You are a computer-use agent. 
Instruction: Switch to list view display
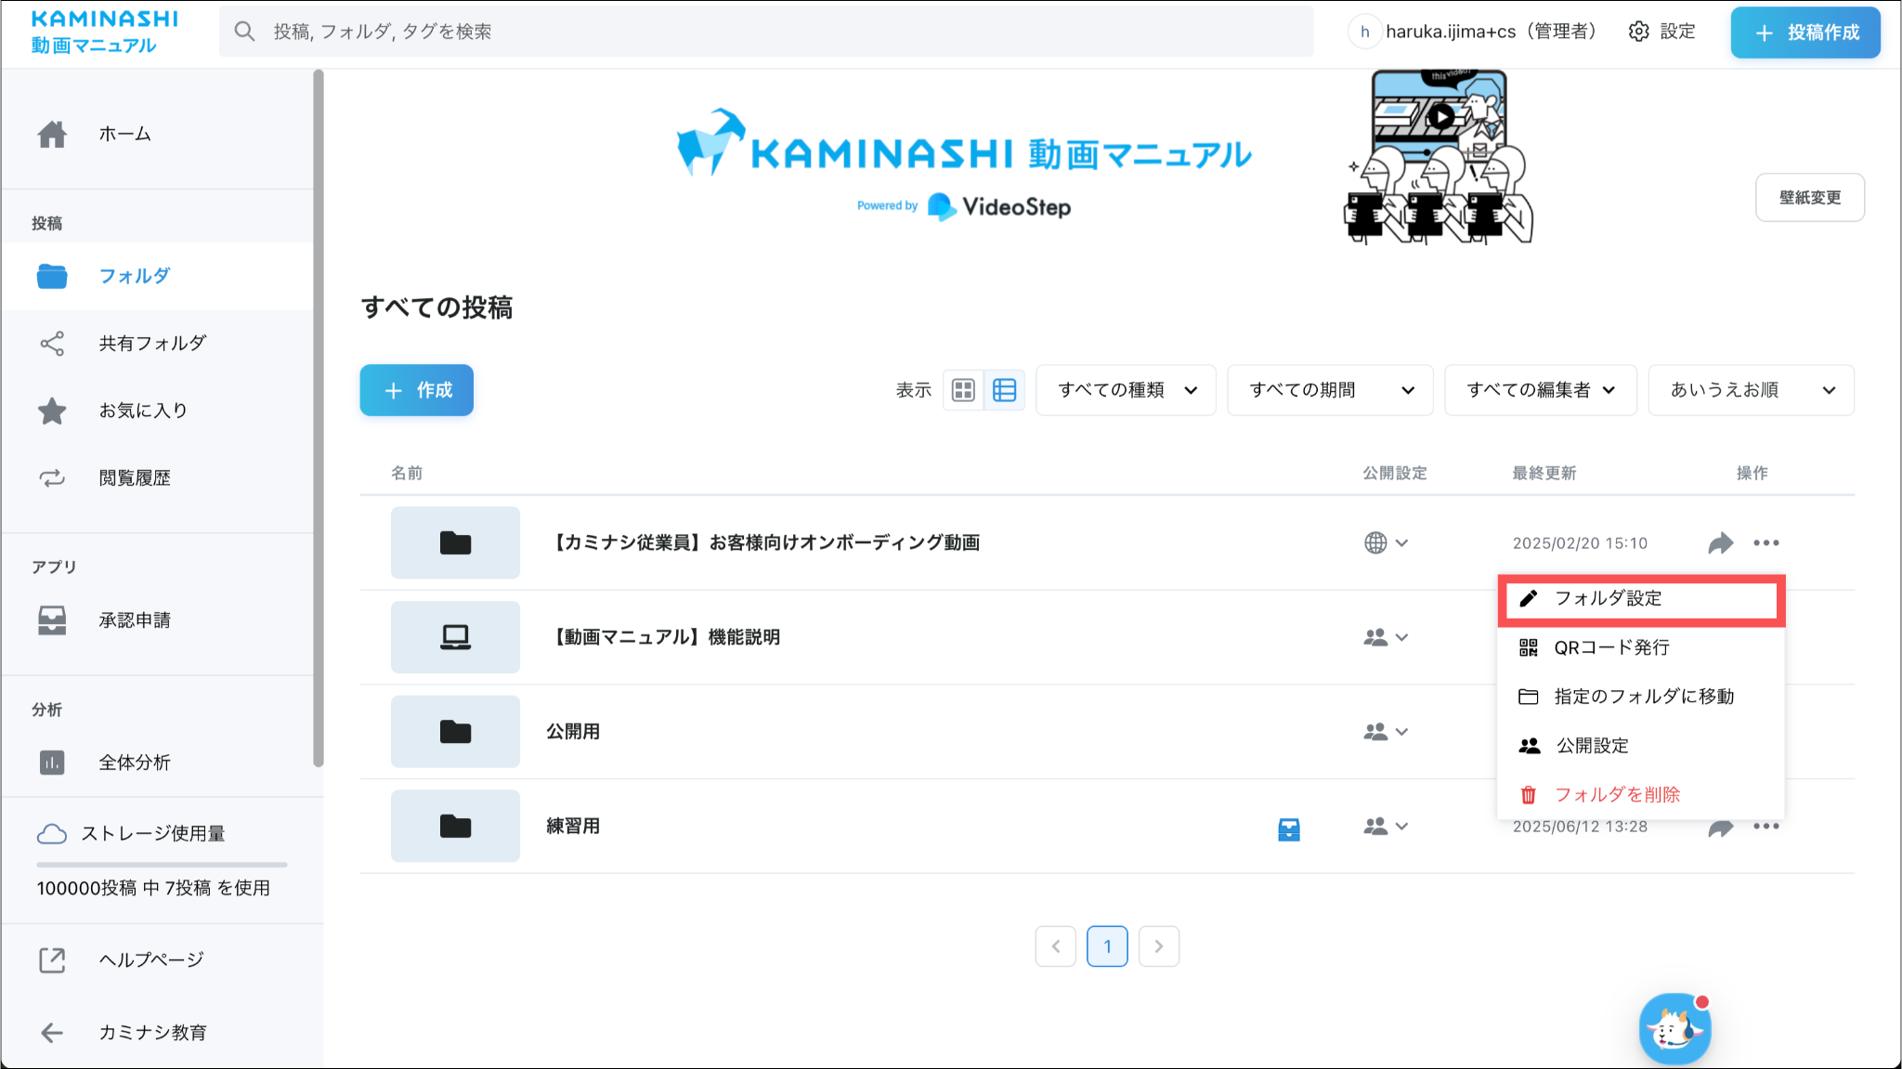tap(1005, 390)
